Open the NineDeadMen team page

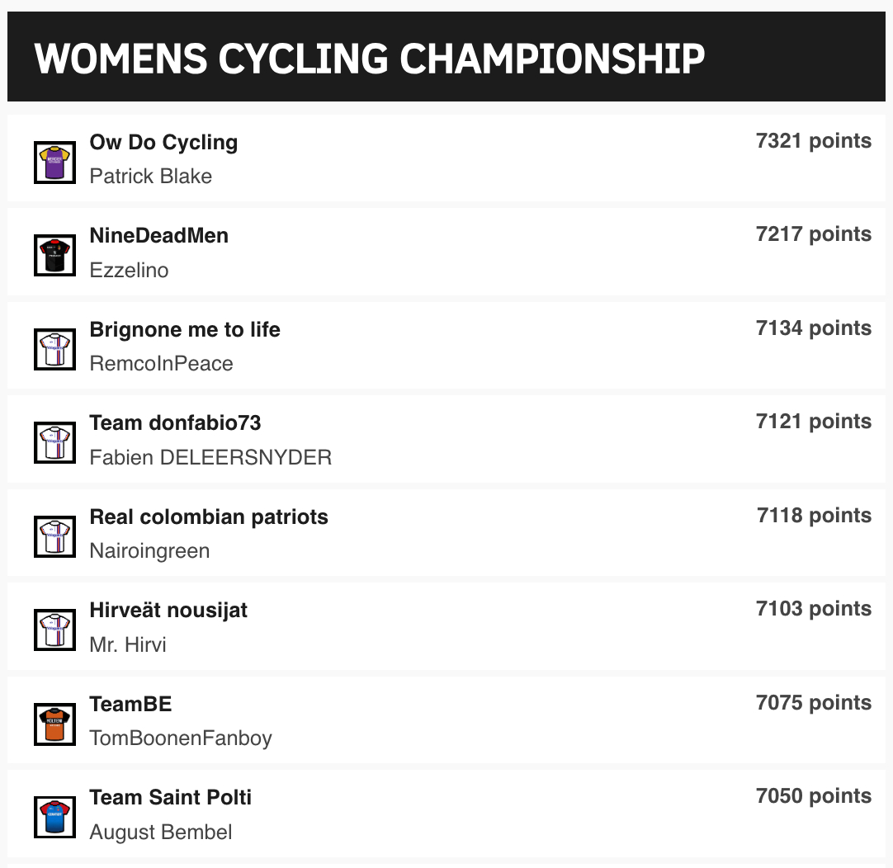158,236
